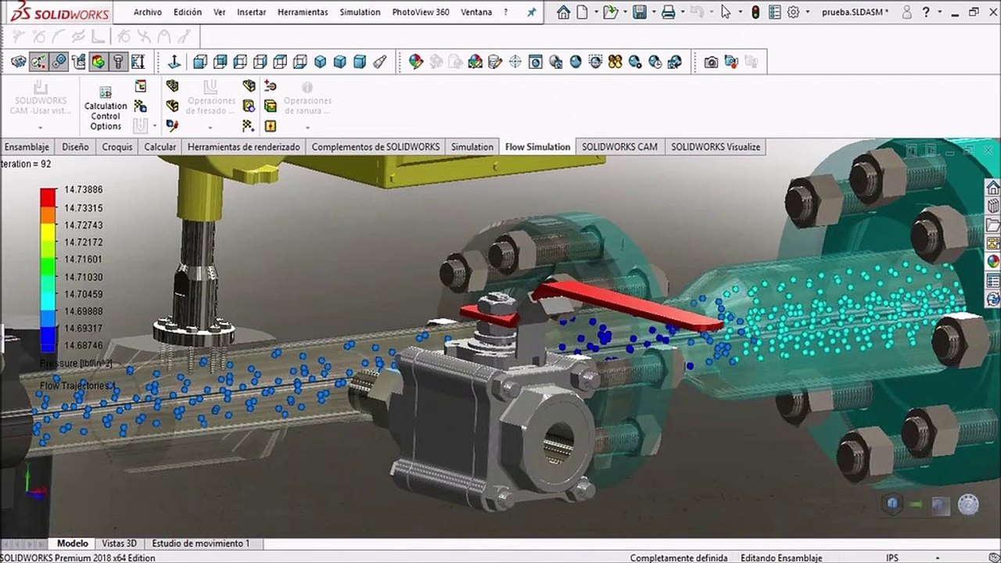Click the camera snapshot icon
1001x563 pixels.
pyautogui.click(x=711, y=62)
